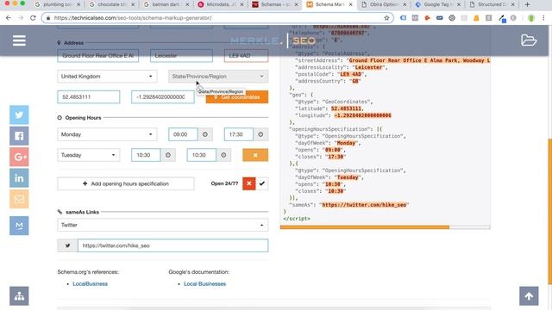Click clock icon beside Tuesday closing time
Screen dimensions: 552x310
(x=223, y=155)
